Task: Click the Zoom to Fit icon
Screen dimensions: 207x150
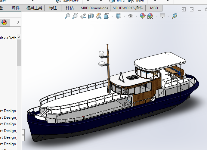Action: pyautogui.click(x=68, y=16)
